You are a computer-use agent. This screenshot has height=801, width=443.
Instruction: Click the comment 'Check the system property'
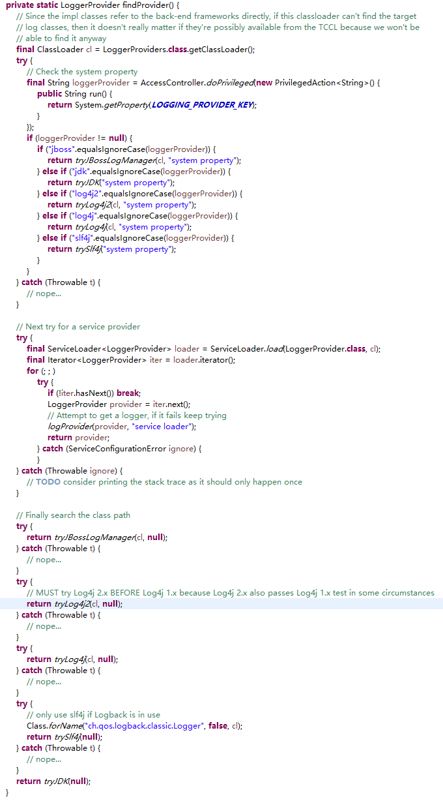(x=82, y=72)
